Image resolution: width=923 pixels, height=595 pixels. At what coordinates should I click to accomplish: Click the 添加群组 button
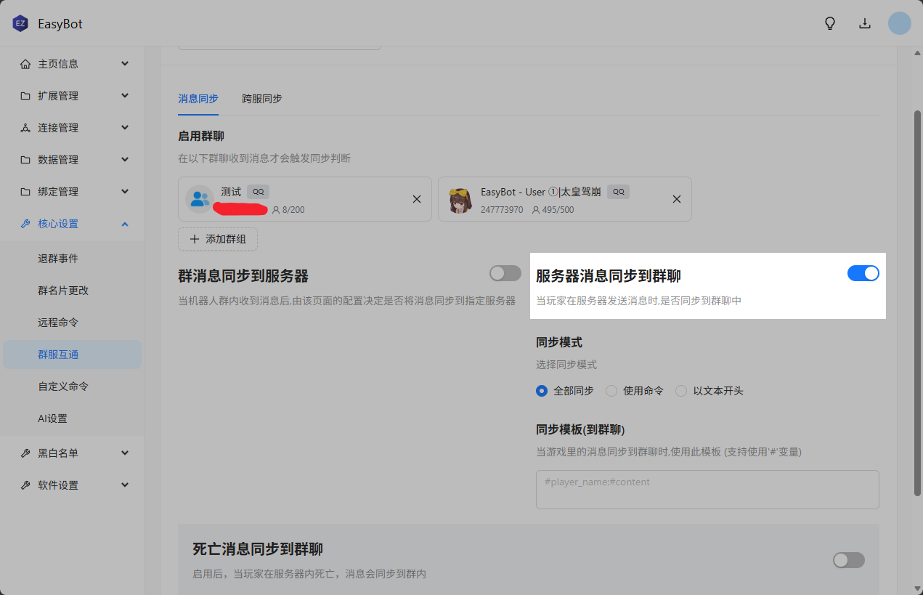pyautogui.click(x=217, y=239)
